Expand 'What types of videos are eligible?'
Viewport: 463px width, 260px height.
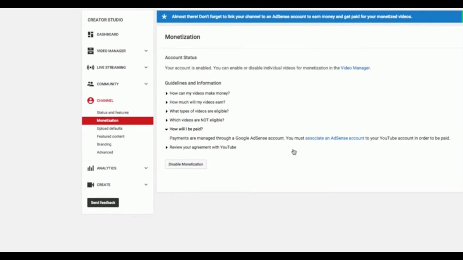[x=197, y=111]
